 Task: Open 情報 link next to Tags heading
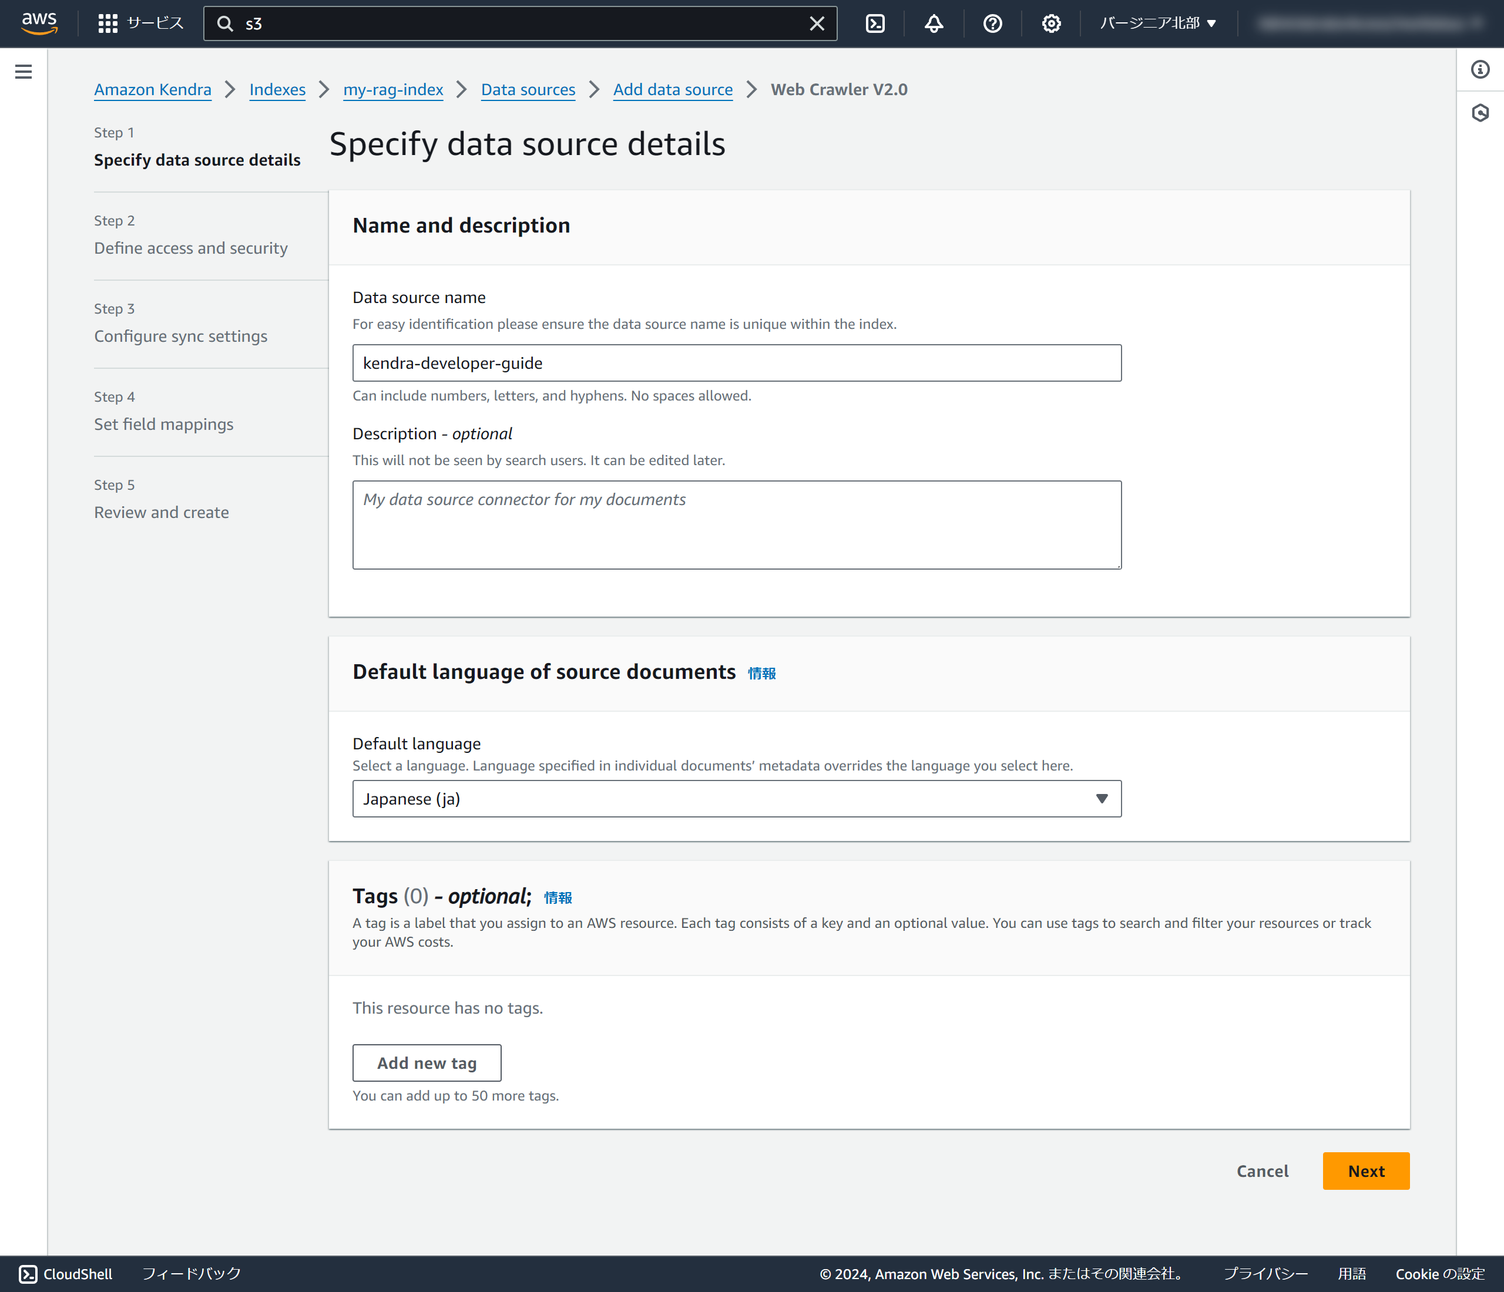pos(558,898)
